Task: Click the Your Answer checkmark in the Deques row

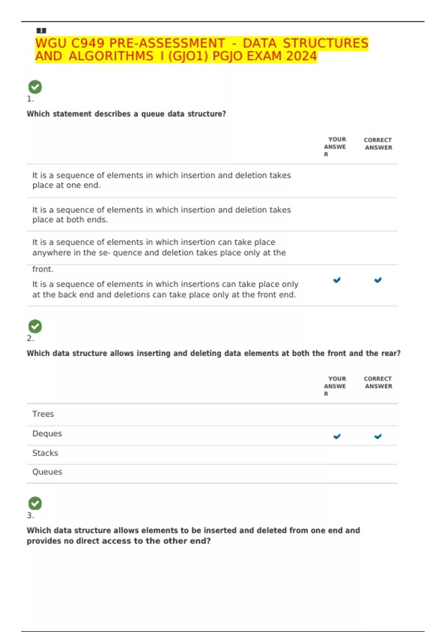Action: point(337,436)
